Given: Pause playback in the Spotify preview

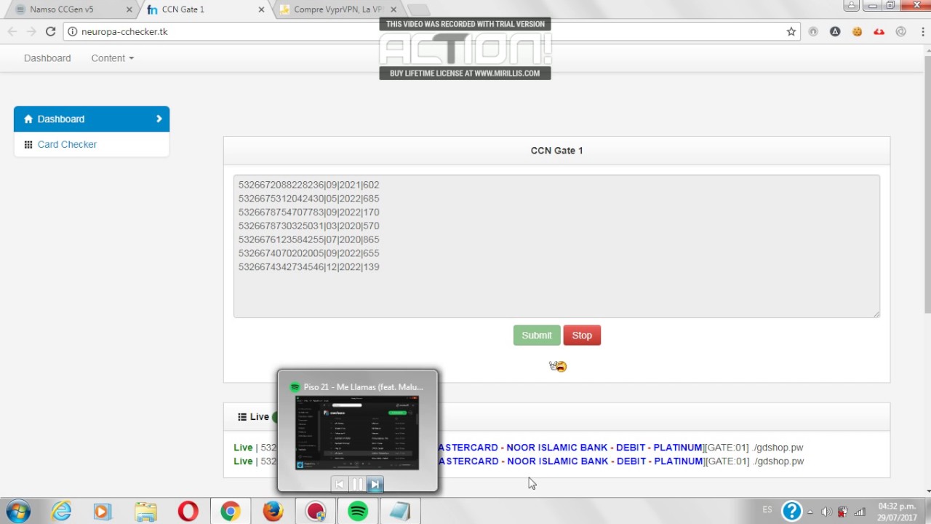Looking at the screenshot, I should tap(357, 484).
